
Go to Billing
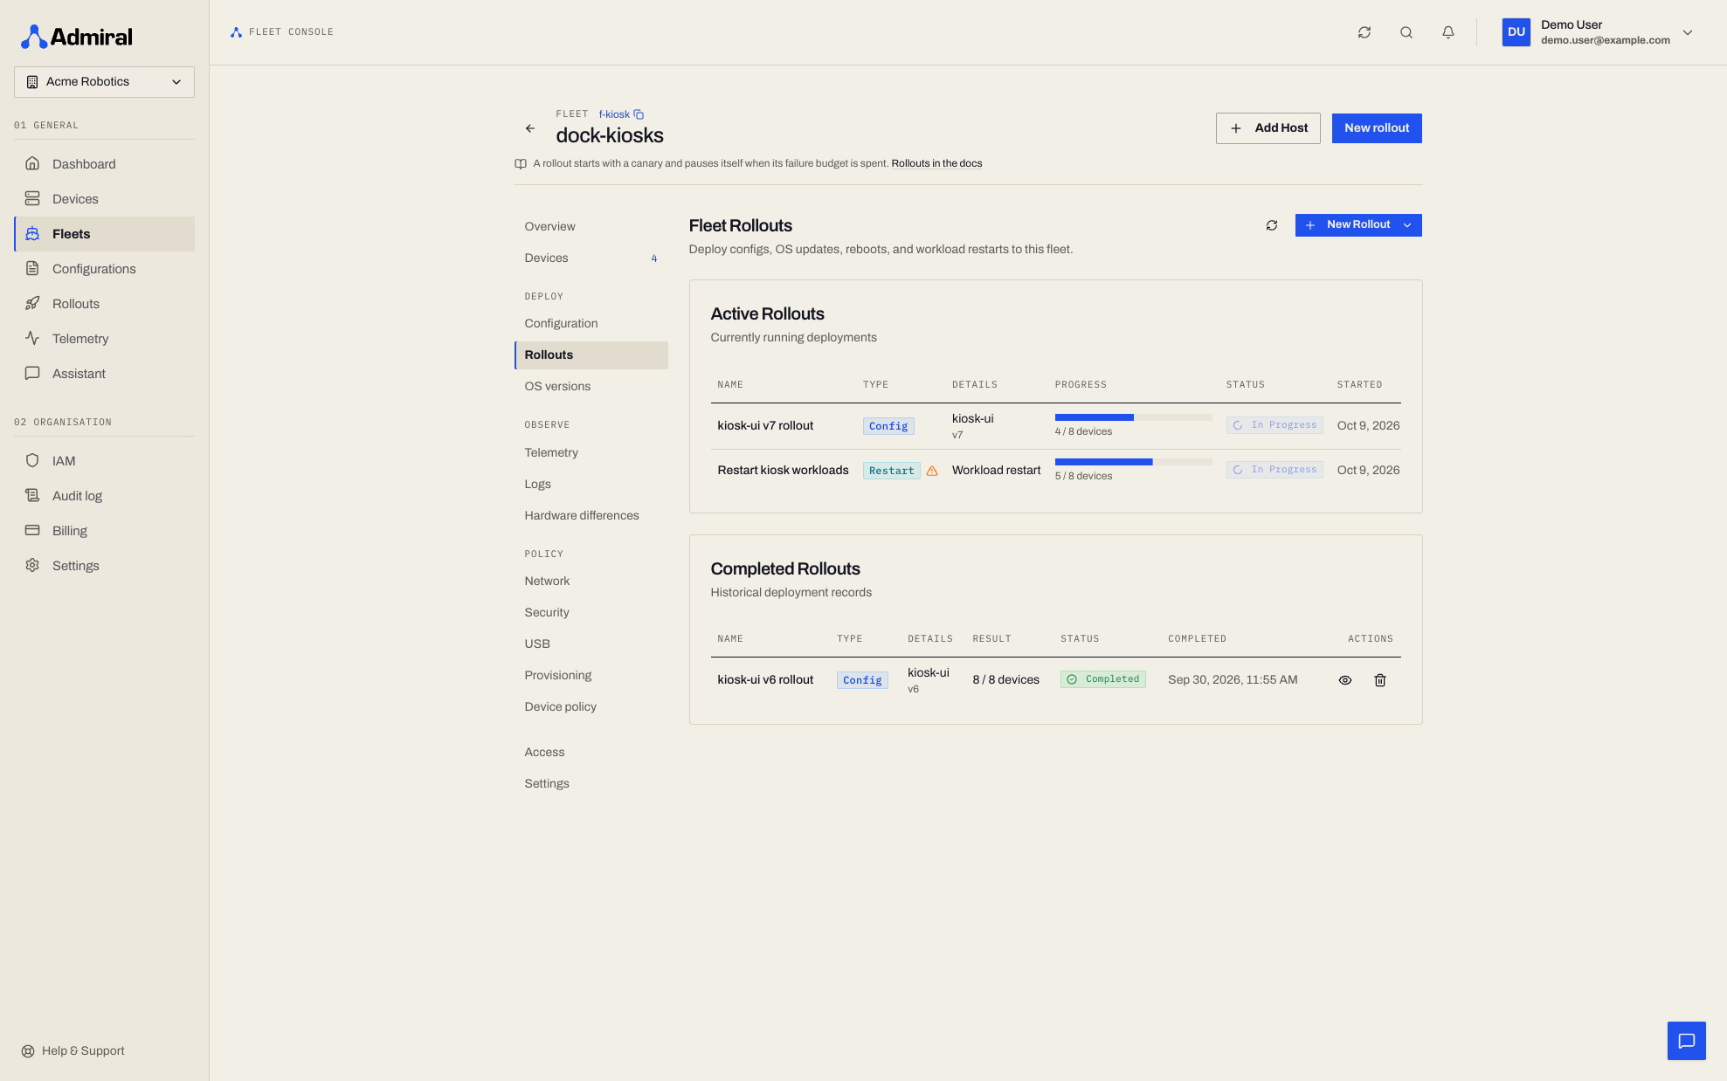tap(104, 531)
